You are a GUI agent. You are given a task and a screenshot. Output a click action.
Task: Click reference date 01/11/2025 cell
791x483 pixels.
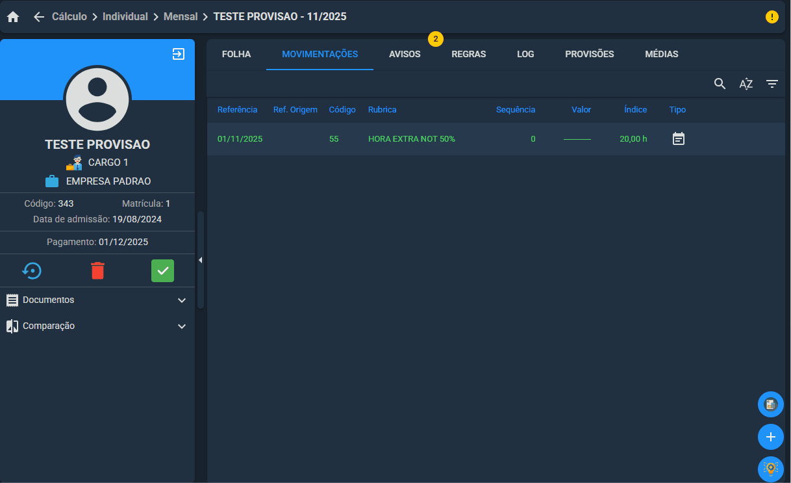240,138
